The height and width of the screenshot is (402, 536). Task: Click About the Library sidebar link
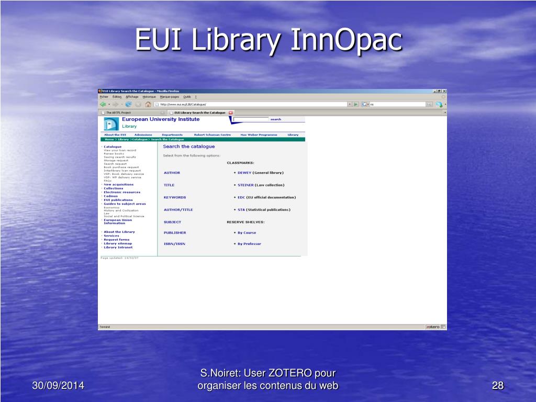pos(119,232)
